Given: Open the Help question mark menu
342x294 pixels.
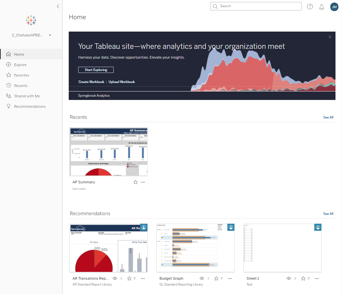Looking at the screenshot, I should [x=310, y=7].
